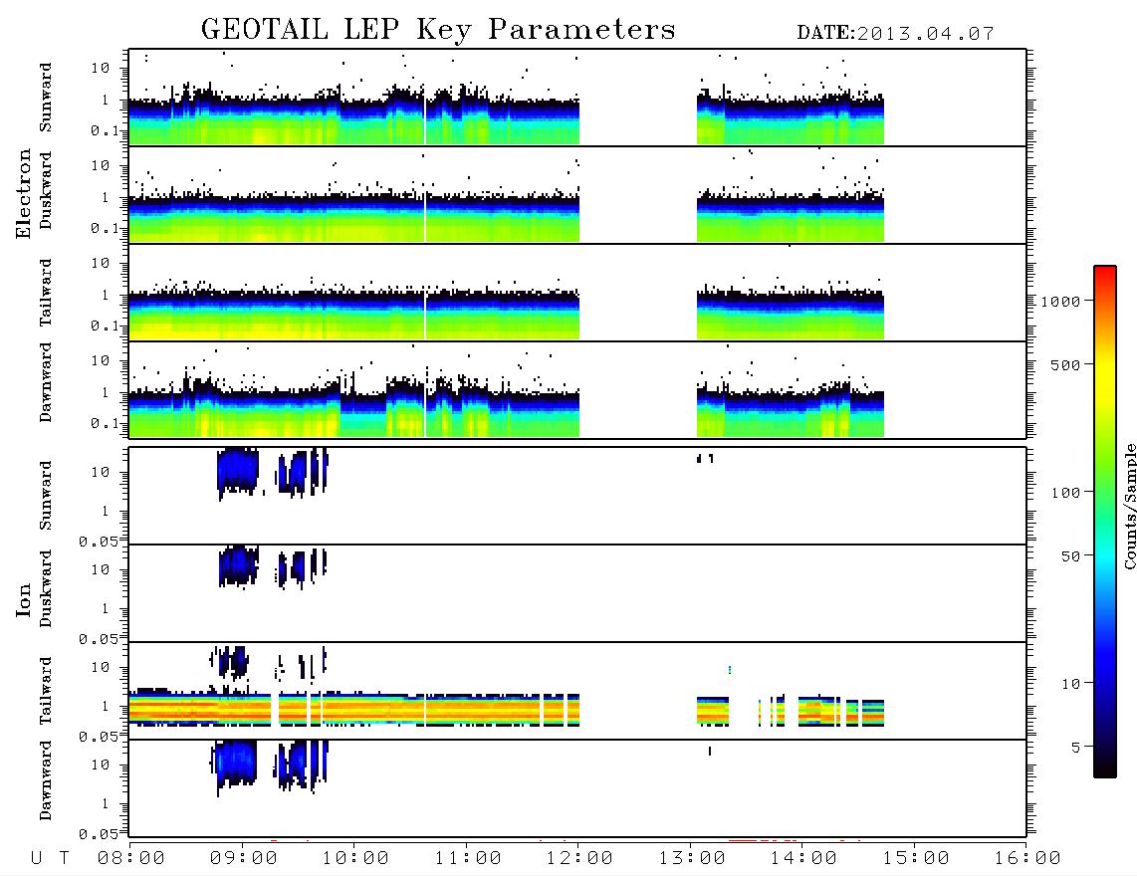
Task: Click the Electron Tailward axis label
Action: (x=46, y=293)
